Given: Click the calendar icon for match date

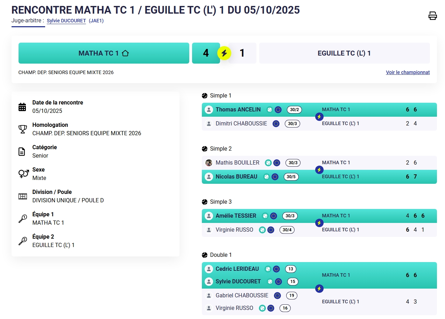Looking at the screenshot, I should click(x=22, y=107).
